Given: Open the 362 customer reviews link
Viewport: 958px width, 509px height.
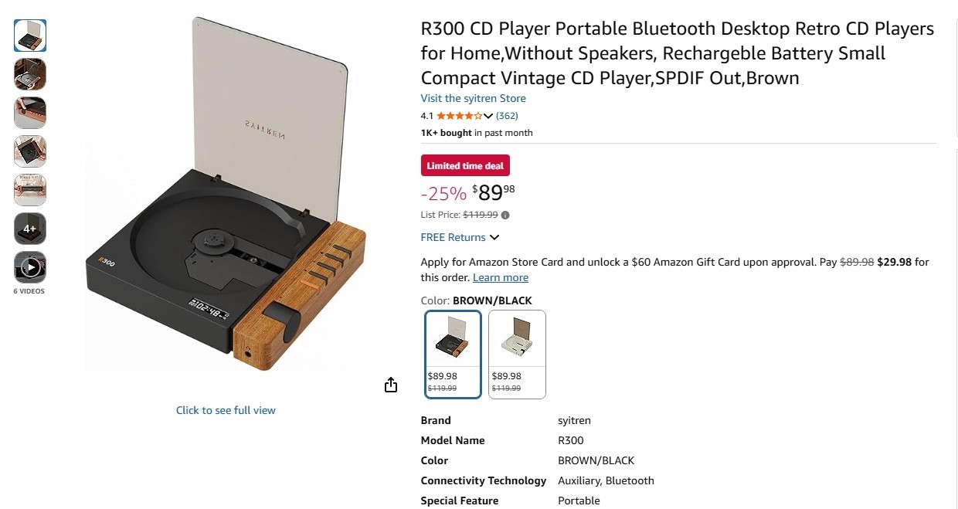Looking at the screenshot, I should tap(507, 116).
